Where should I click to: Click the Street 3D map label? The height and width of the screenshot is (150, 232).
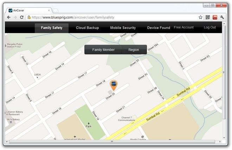[x=134, y=63]
